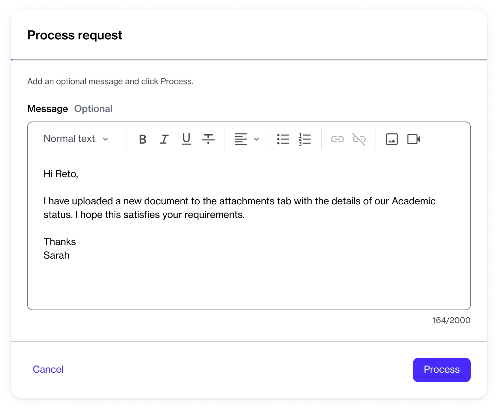The width and height of the screenshot is (498, 410).
Task: Click the text alignment icon
Action: click(x=241, y=139)
